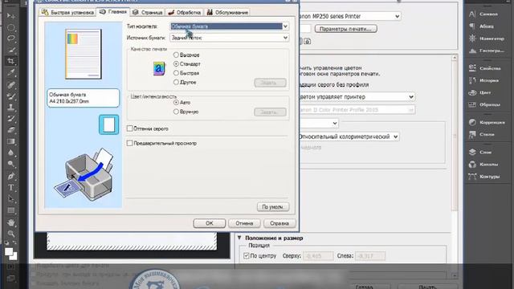This screenshot has height=289, width=514.
Task: Open the Слои (Layers) panel
Action: 480,152
